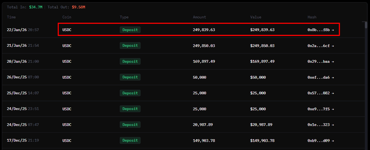Open transaction hash 0x8b...f8b link
Screen dimensions: 370x150
pos(321,30)
